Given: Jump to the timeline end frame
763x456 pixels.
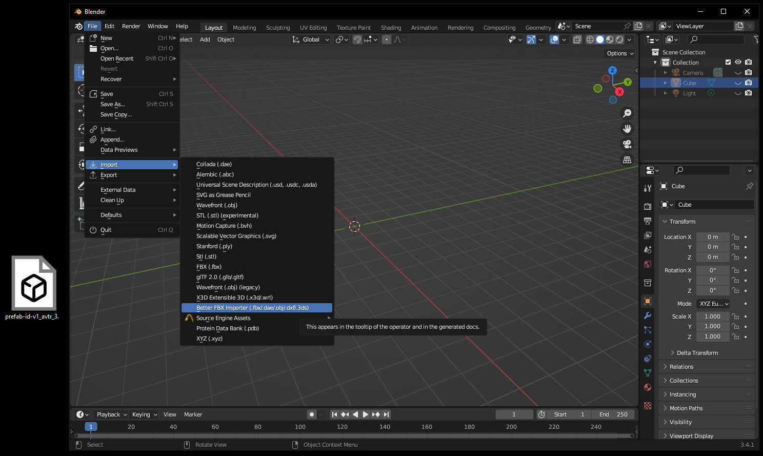Looking at the screenshot, I should 386,414.
